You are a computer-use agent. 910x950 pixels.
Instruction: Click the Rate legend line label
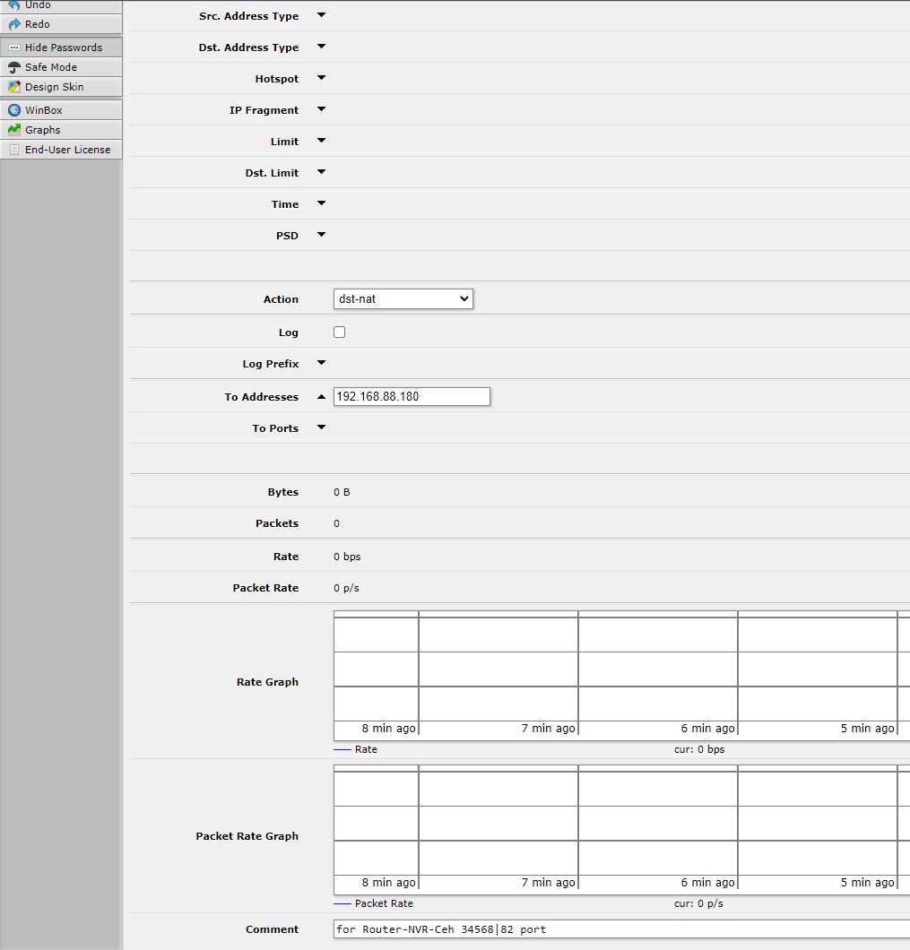pyautogui.click(x=366, y=749)
